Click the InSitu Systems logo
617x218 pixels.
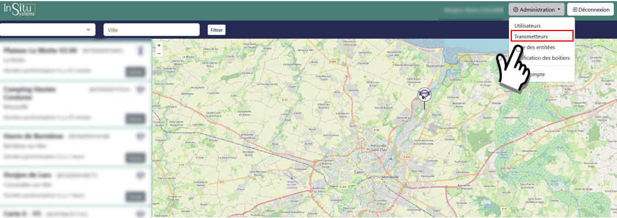coord(20,9)
